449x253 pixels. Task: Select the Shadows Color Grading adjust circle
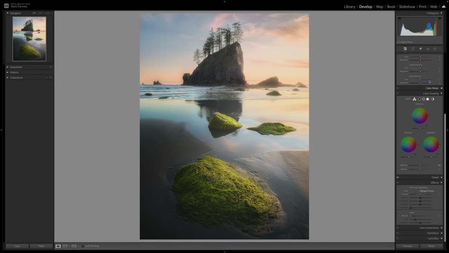[419, 99]
